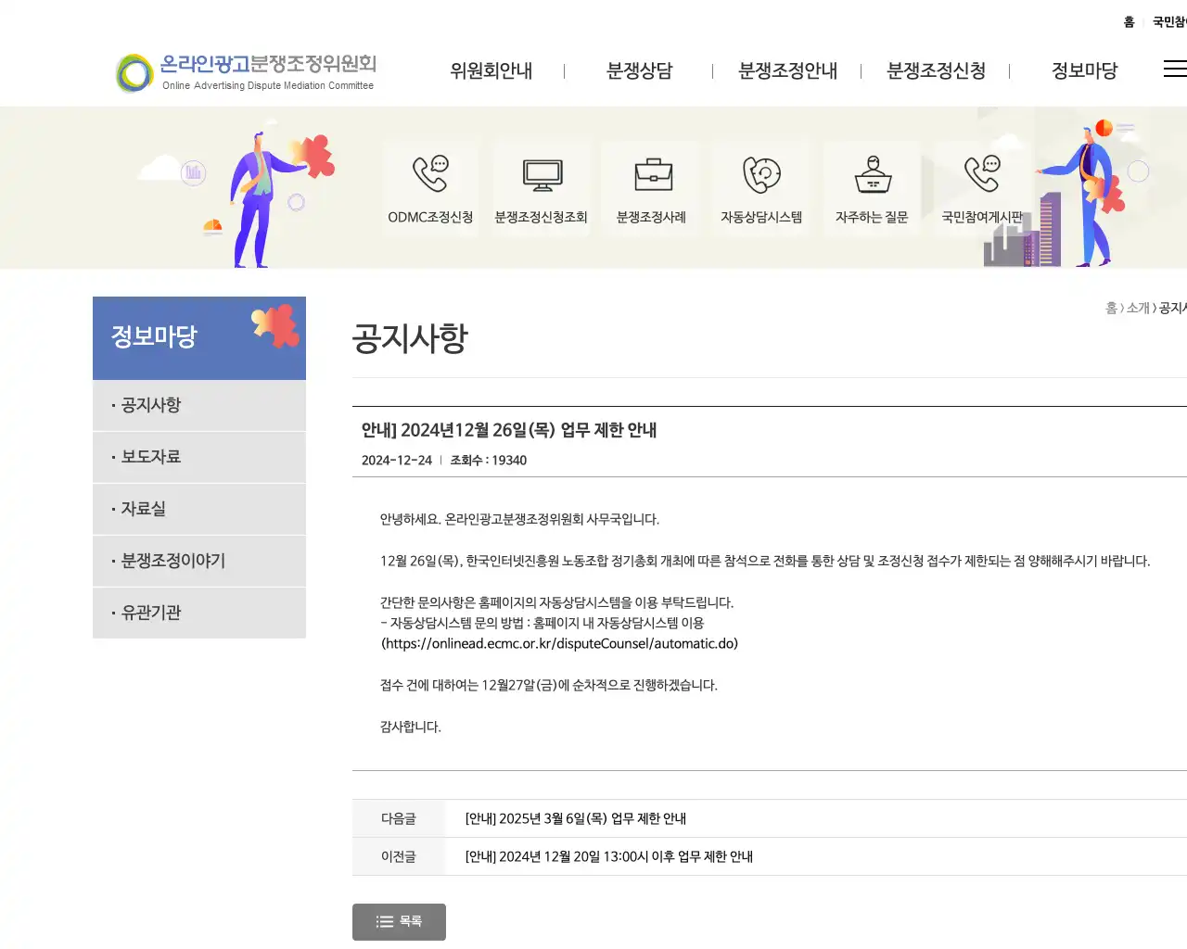The image size is (1187, 949).
Task: Open 공지사항 in the sidebar
Action: pyautogui.click(x=151, y=405)
